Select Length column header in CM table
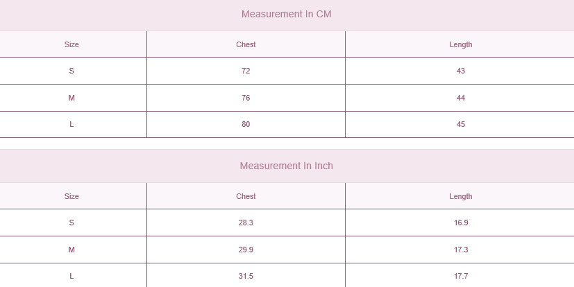 pos(461,44)
